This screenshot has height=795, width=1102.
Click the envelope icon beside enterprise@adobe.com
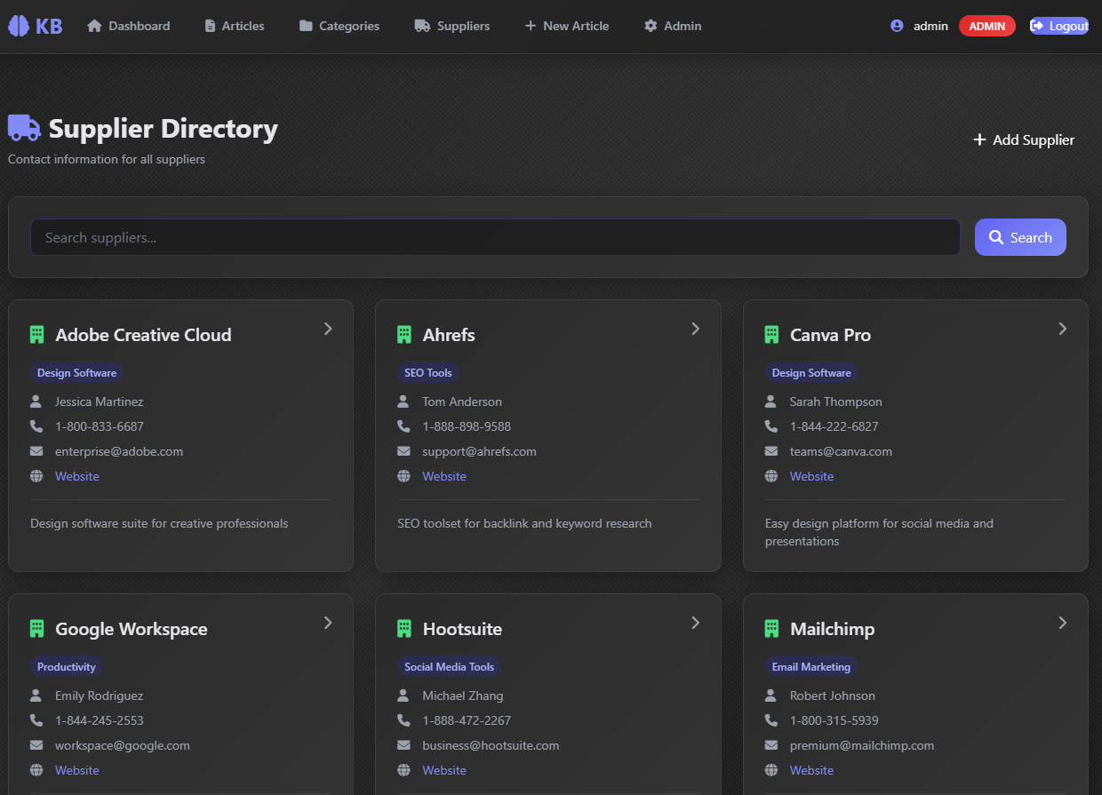pos(36,451)
